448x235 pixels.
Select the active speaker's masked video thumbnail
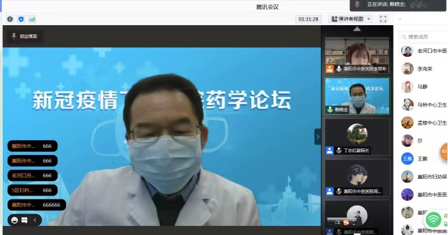click(357, 96)
